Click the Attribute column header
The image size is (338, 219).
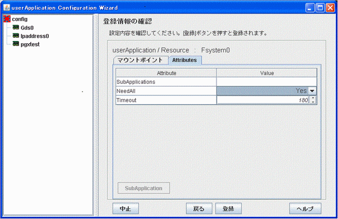[x=166, y=73]
